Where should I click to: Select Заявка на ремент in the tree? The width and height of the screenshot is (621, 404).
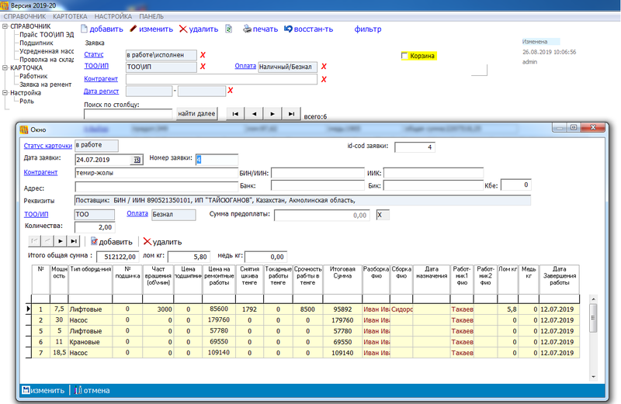coord(47,85)
